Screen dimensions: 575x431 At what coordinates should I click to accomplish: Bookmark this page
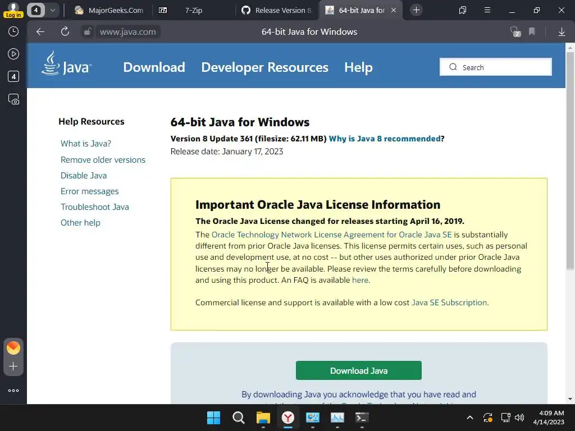[x=532, y=32]
